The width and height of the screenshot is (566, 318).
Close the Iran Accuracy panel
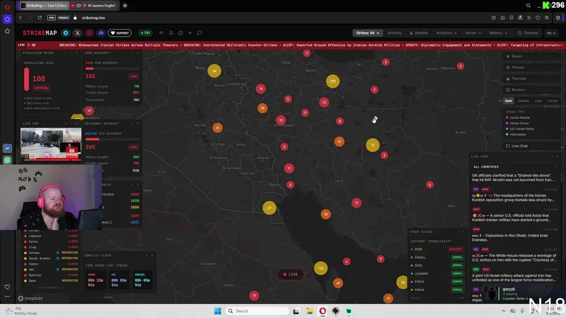[138, 53]
